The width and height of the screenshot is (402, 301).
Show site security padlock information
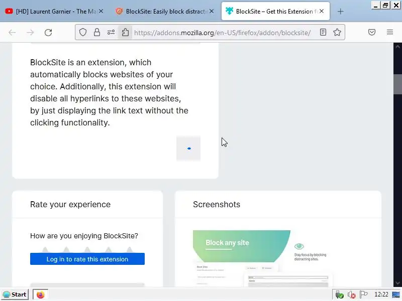[97, 32]
